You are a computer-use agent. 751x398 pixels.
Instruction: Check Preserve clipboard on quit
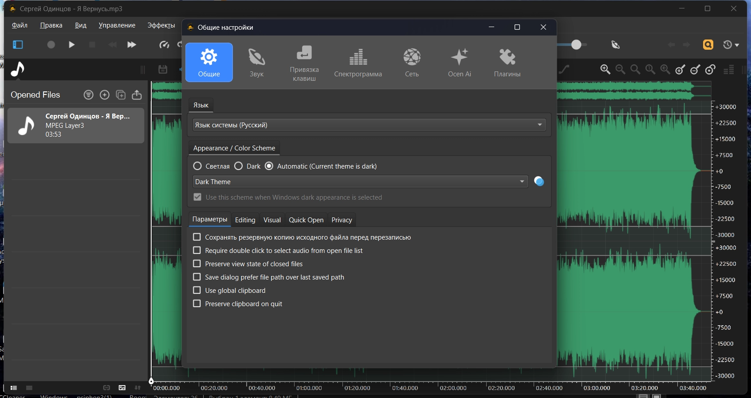point(197,303)
